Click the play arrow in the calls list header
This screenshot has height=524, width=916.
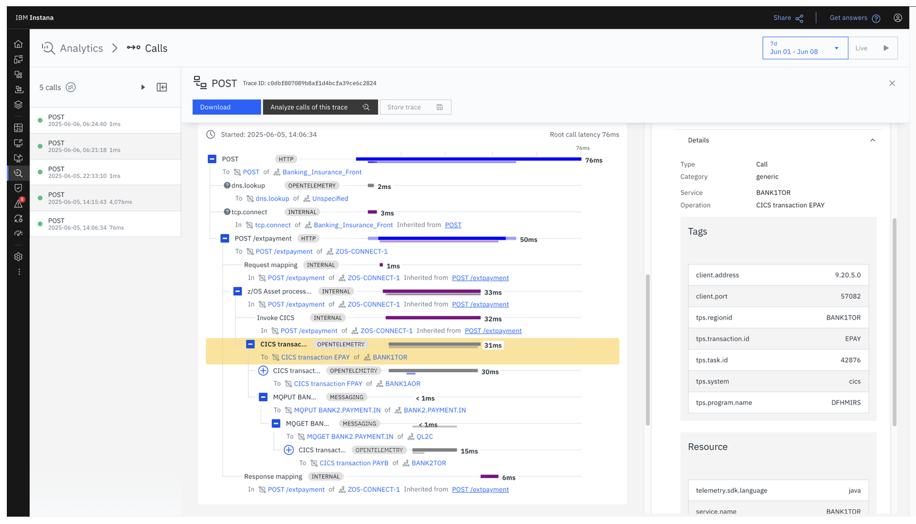tap(143, 88)
